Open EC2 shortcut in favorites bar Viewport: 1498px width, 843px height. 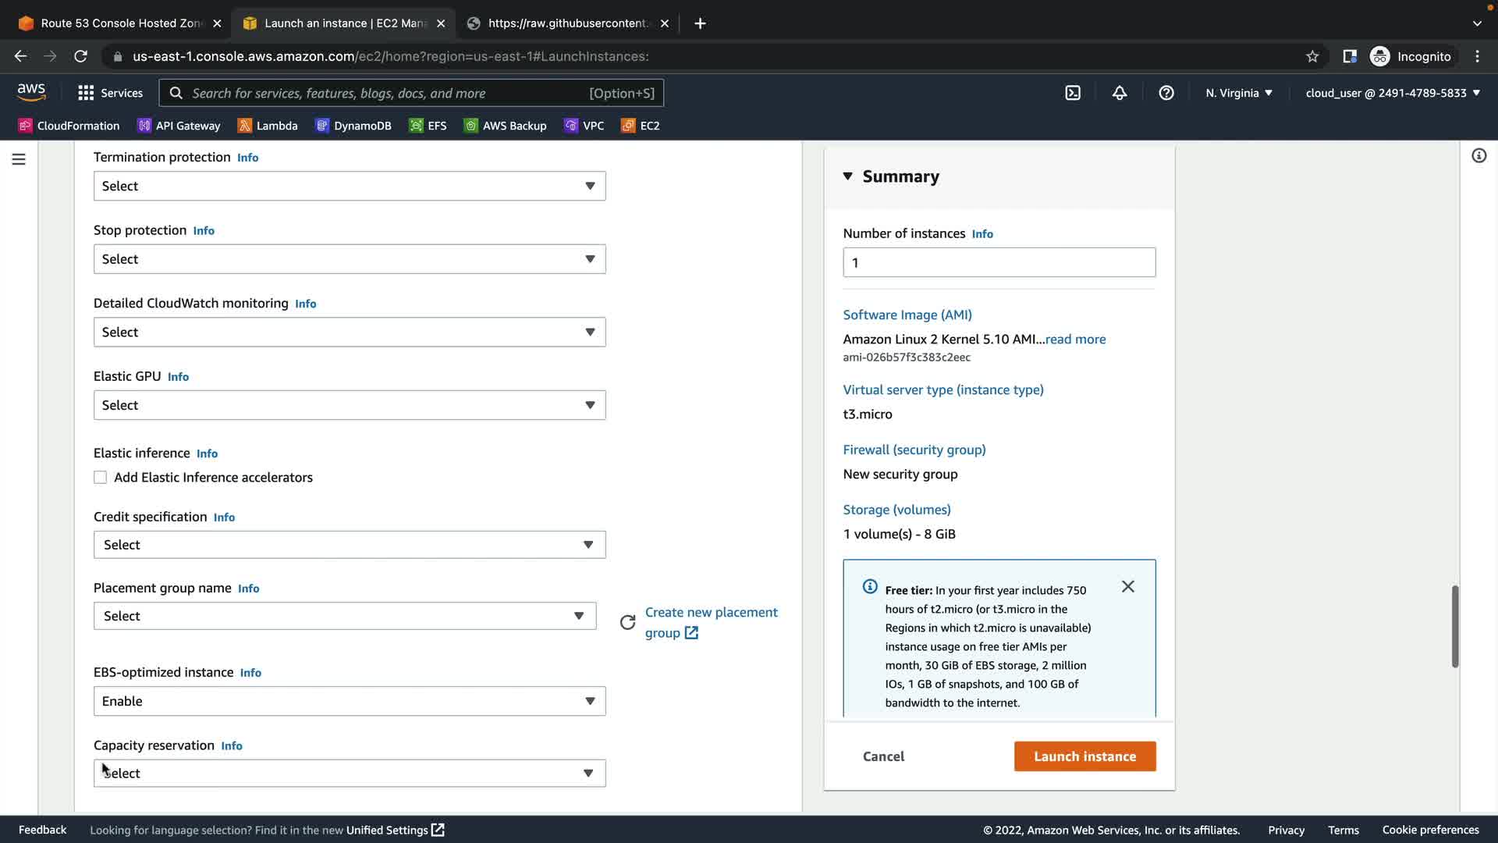click(641, 126)
